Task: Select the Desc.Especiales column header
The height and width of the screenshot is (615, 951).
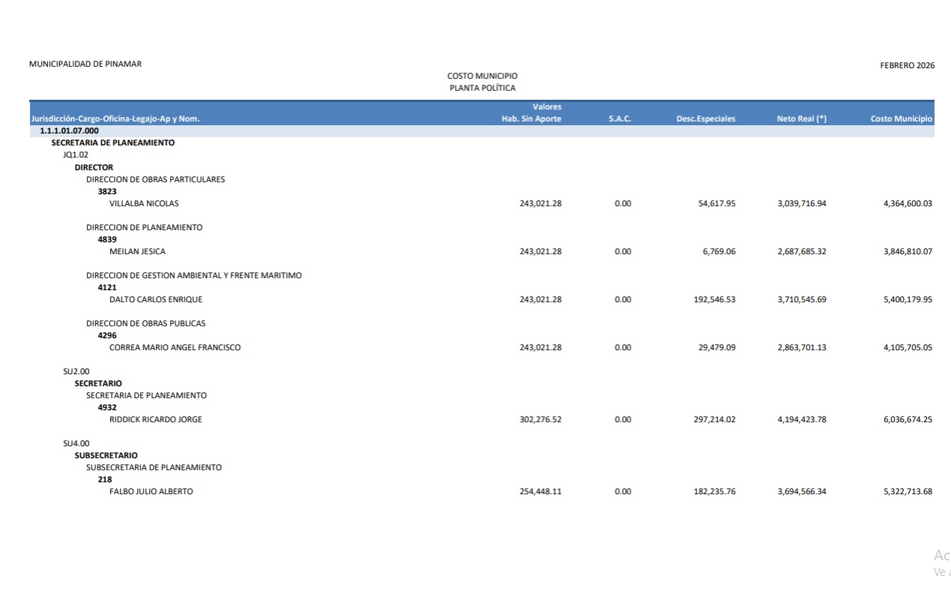Action: pos(705,118)
